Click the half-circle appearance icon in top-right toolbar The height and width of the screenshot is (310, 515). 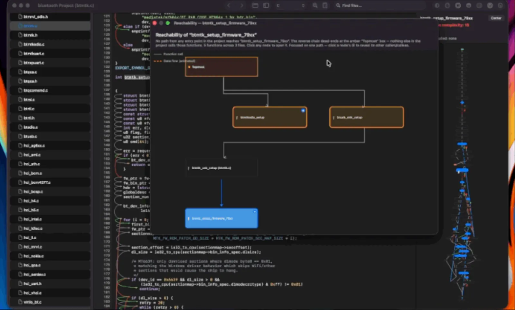tap(437, 5)
